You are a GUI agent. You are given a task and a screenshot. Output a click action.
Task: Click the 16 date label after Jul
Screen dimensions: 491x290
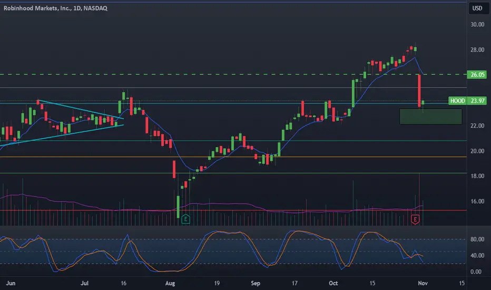tap(123, 283)
